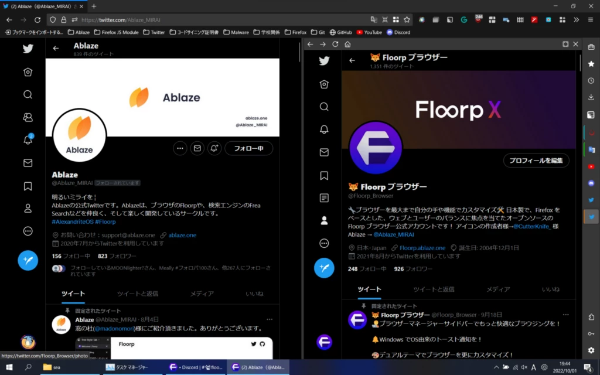600x375 pixels.
Task: Toggle フォロー中 following button on Ablaze
Action: tap(248, 148)
